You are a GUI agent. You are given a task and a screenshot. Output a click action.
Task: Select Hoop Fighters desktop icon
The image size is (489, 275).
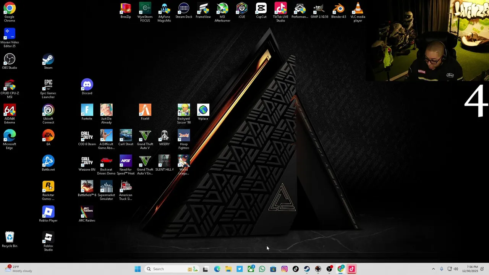coord(184,140)
